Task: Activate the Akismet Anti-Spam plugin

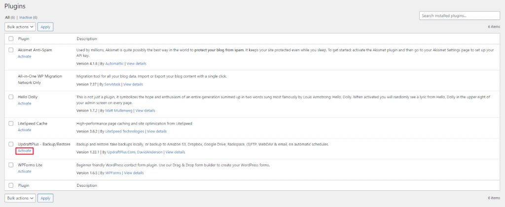Action: pos(25,56)
